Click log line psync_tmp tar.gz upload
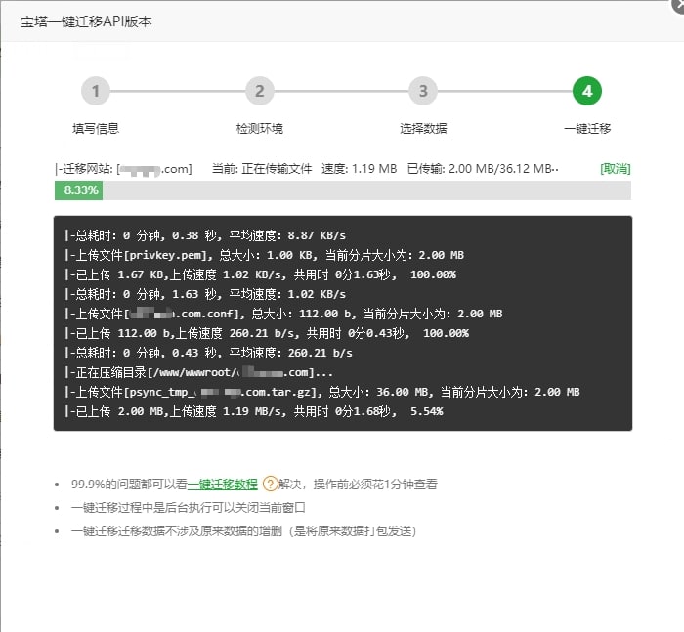 pos(321,392)
